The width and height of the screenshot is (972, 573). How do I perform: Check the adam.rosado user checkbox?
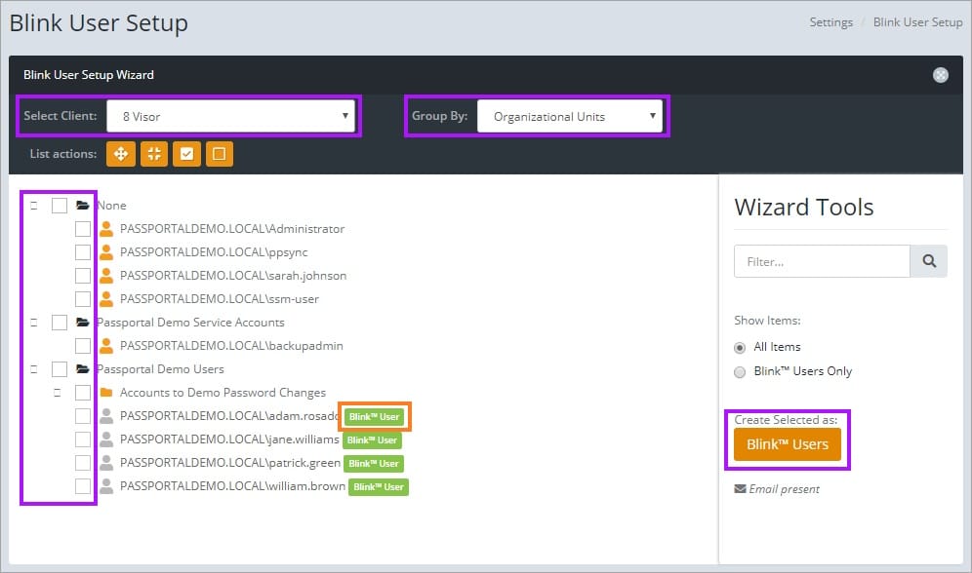(82, 416)
